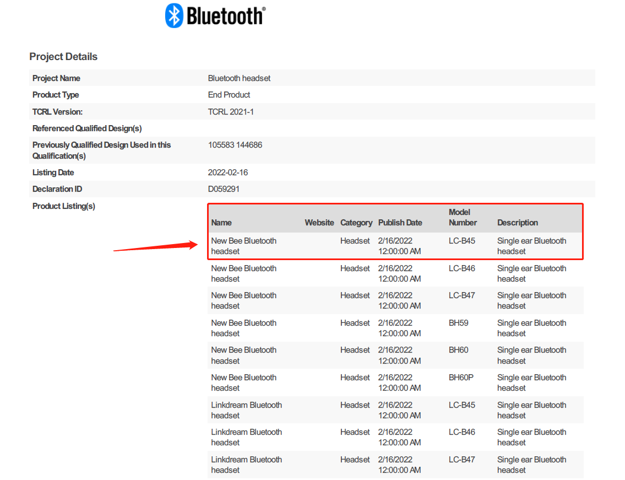
Task: Click the "Declaration ID" label
Action: [x=57, y=189]
